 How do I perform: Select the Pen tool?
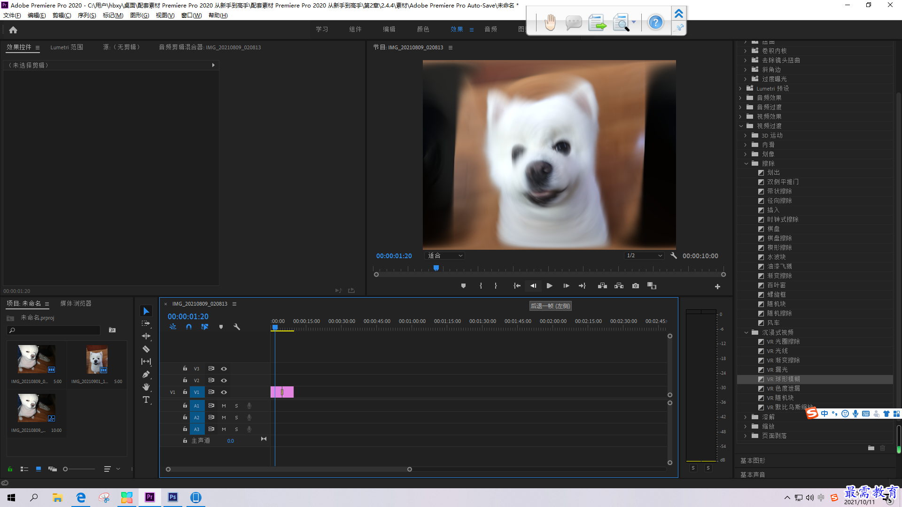click(x=146, y=374)
